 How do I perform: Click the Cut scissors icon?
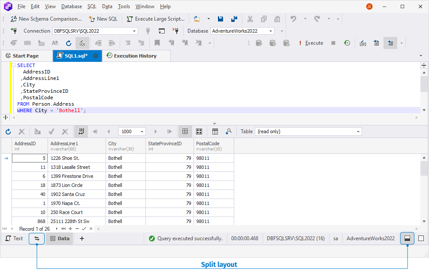pyautogui.click(x=250, y=19)
